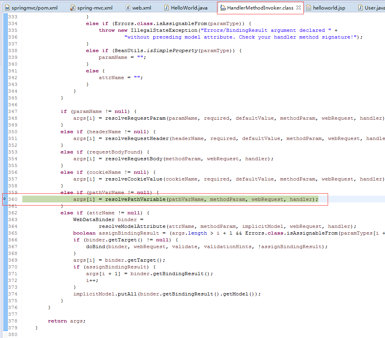Click "args[i] = binder.getTarget();" on line 369
Screen dimensions: 385x338
pyautogui.click(x=119, y=260)
